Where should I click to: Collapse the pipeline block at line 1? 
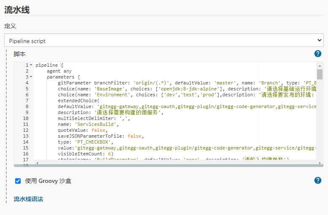[31, 65]
